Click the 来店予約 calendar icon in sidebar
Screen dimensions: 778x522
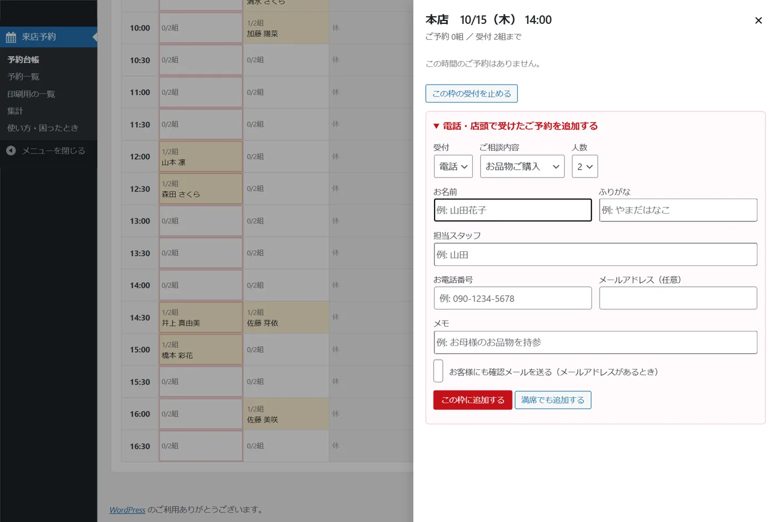(11, 37)
